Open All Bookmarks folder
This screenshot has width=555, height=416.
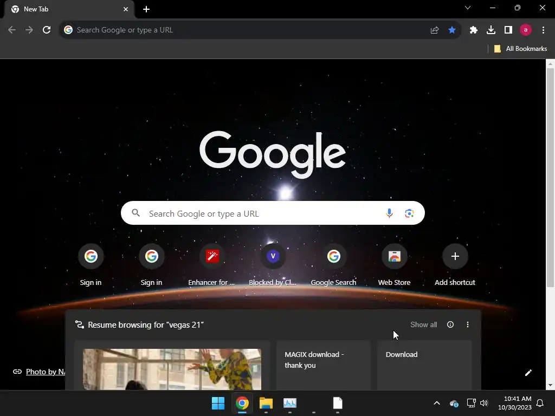tap(520, 49)
